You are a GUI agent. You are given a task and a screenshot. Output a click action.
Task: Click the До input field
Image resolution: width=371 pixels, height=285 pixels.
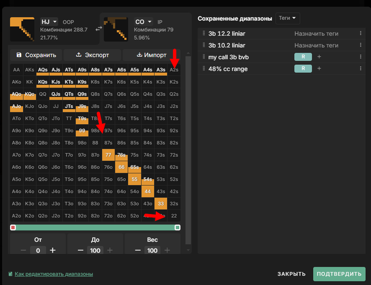click(x=95, y=250)
